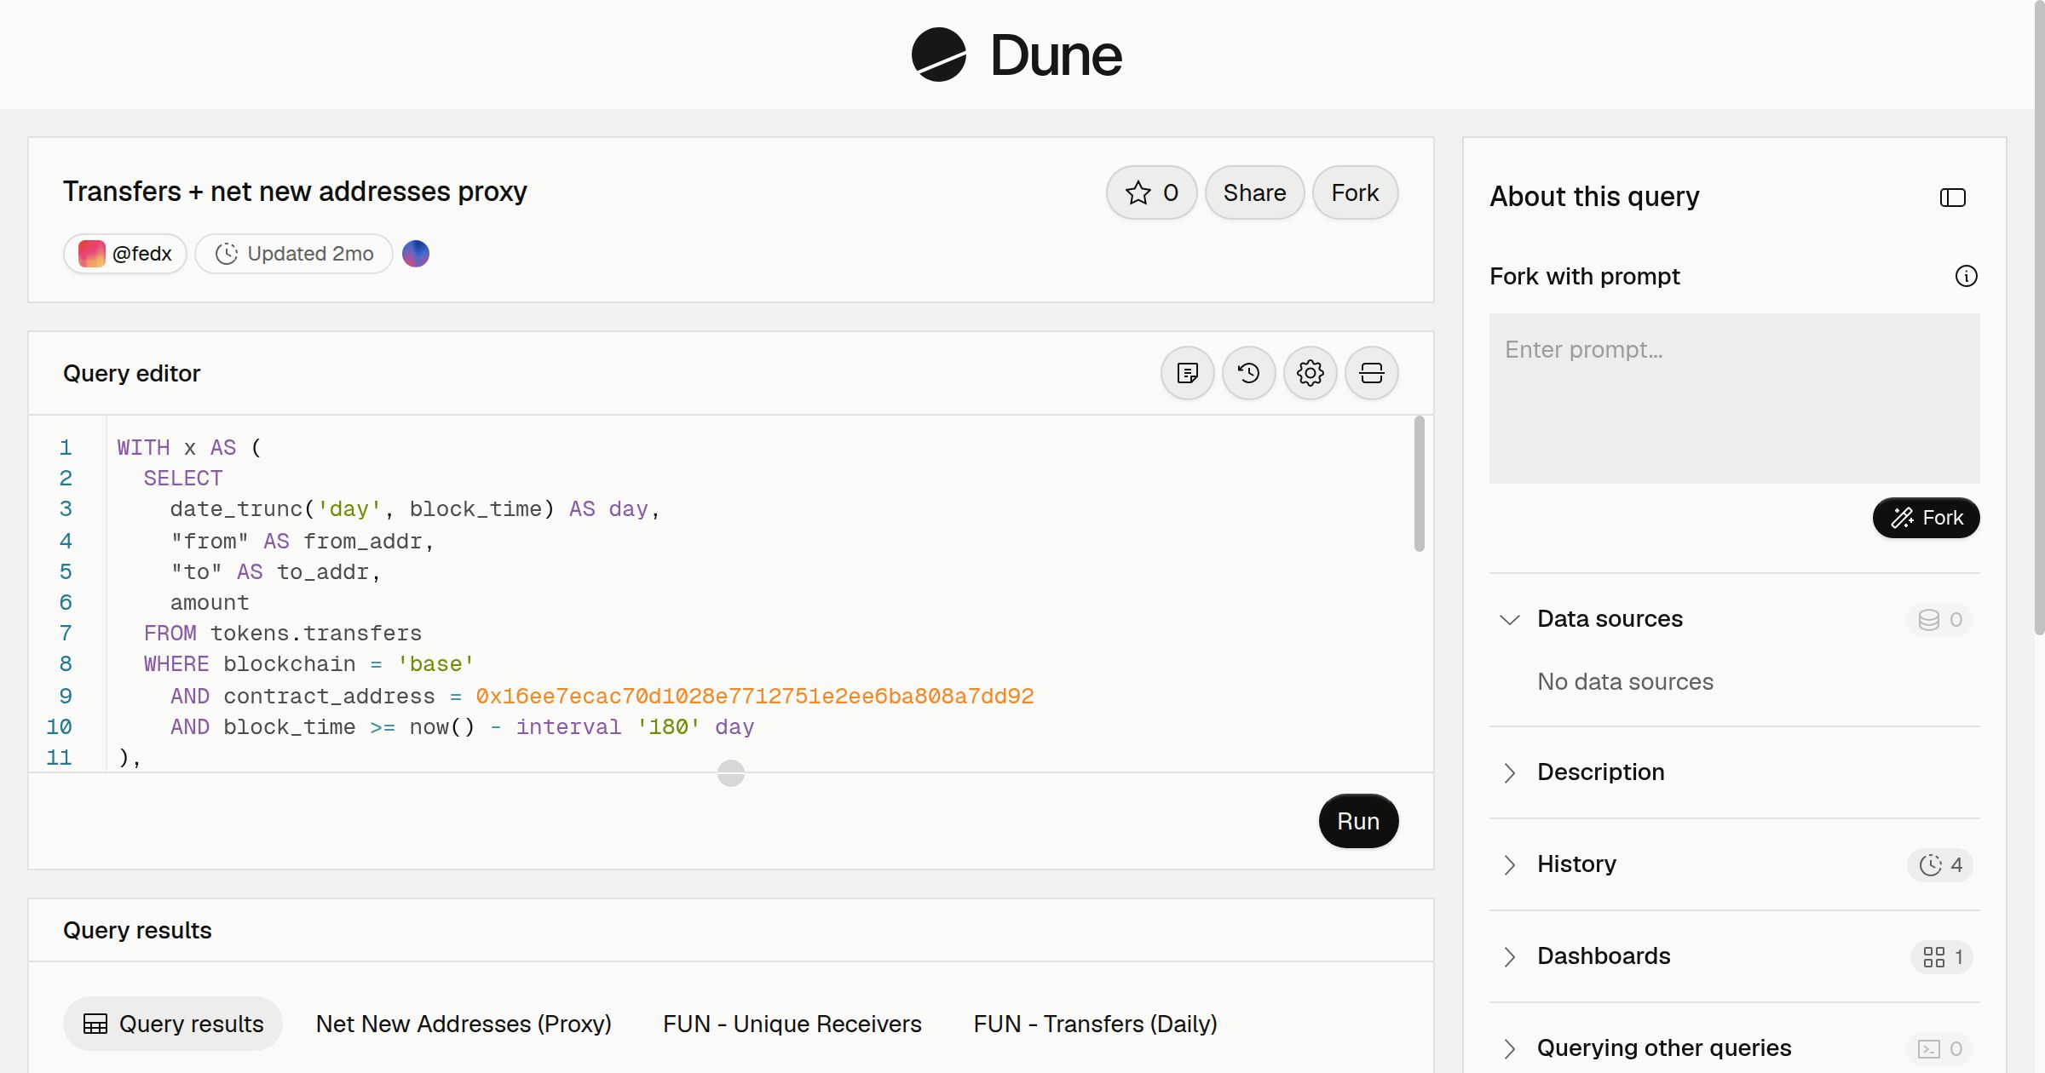Select the Query results tab

pos(173,1024)
